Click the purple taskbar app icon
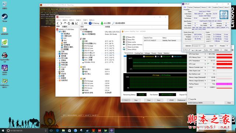This screenshot has height=133, width=236. [111, 130]
